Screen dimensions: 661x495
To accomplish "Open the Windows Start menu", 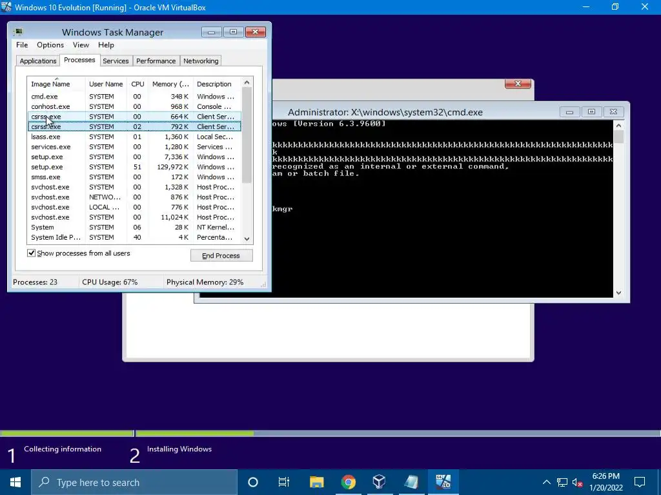I will tap(15, 482).
